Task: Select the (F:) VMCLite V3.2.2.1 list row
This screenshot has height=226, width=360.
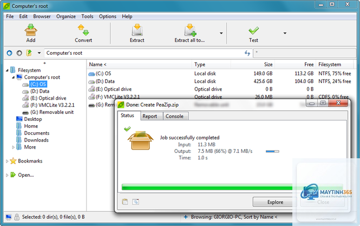Action: pyautogui.click(x=220, y=97)
